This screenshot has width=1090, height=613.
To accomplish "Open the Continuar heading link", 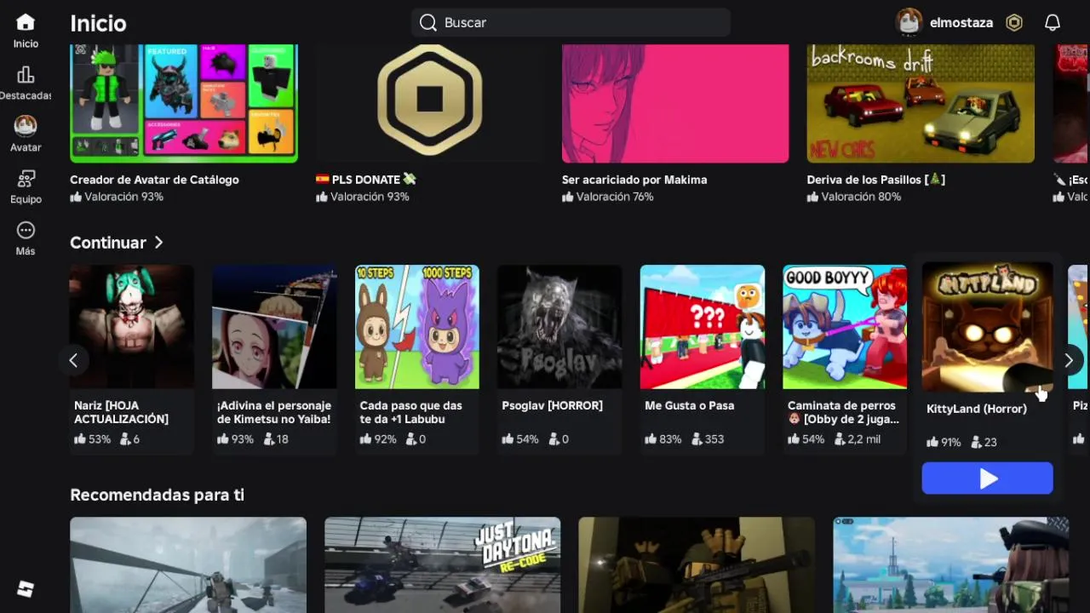I will click(108, 243).
